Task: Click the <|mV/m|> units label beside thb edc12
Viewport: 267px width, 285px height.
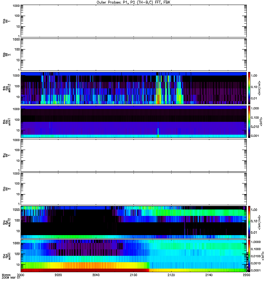Action: coord(260,88)
